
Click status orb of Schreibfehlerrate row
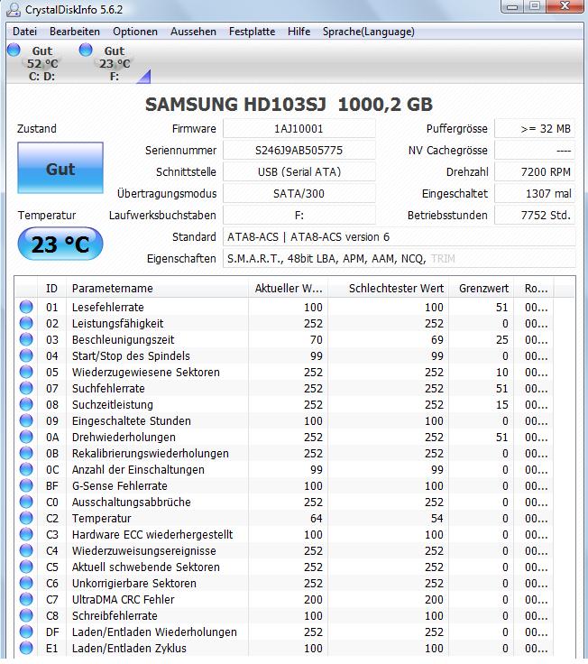pyautogui.click(x=26, y=615)
